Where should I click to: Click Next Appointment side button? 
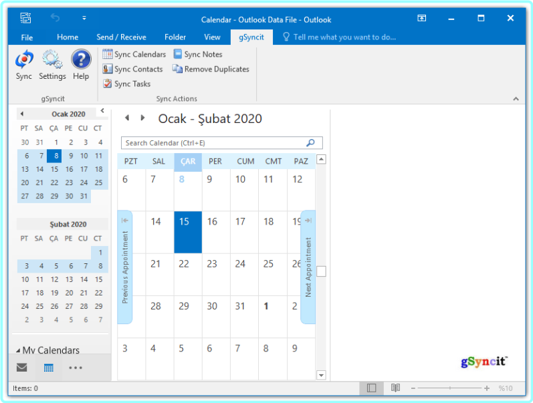pyautogui.click(x=308, y=267)
